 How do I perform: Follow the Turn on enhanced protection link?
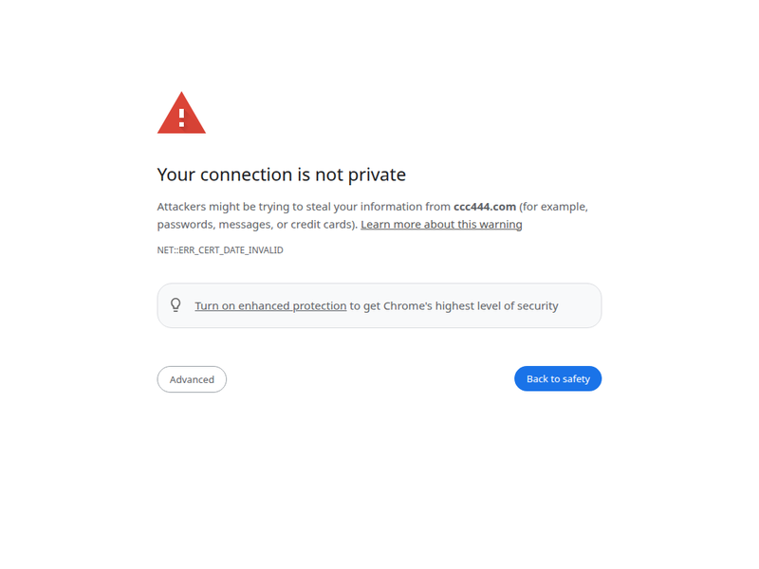click(270, 306)
